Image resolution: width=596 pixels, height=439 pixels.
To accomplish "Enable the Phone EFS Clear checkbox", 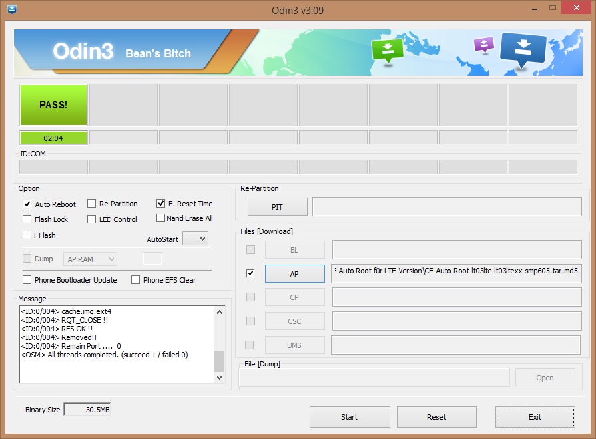I will 135,280.
